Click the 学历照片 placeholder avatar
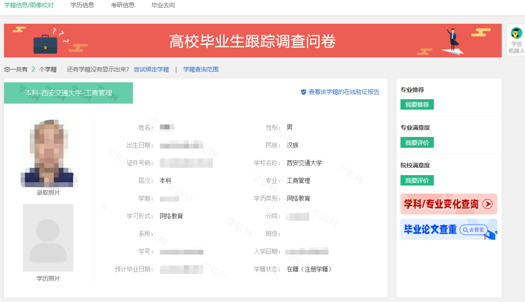The width and height of the screenshot is (525, 302). (48, 238)
